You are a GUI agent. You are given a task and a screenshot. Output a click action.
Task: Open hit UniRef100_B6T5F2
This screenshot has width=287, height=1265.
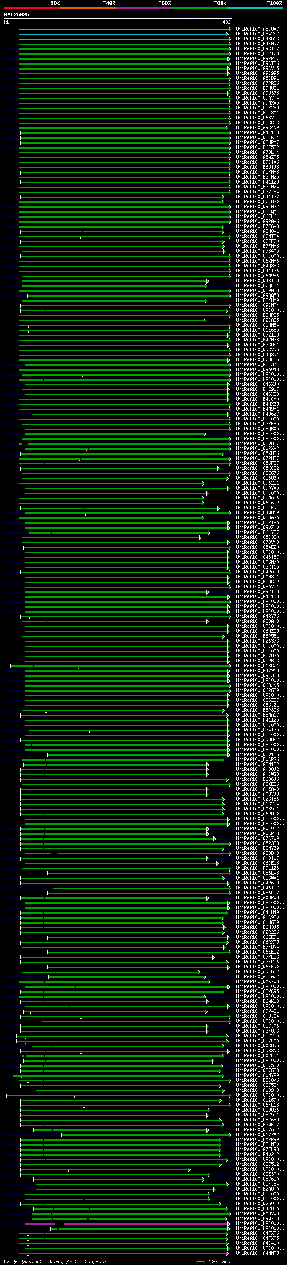(x=257, y=147)
